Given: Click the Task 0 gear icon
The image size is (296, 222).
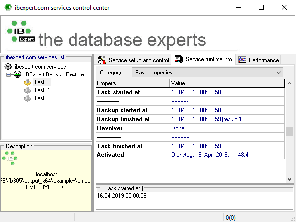Looking at the screenshot, I should click(x=27, y=82).
